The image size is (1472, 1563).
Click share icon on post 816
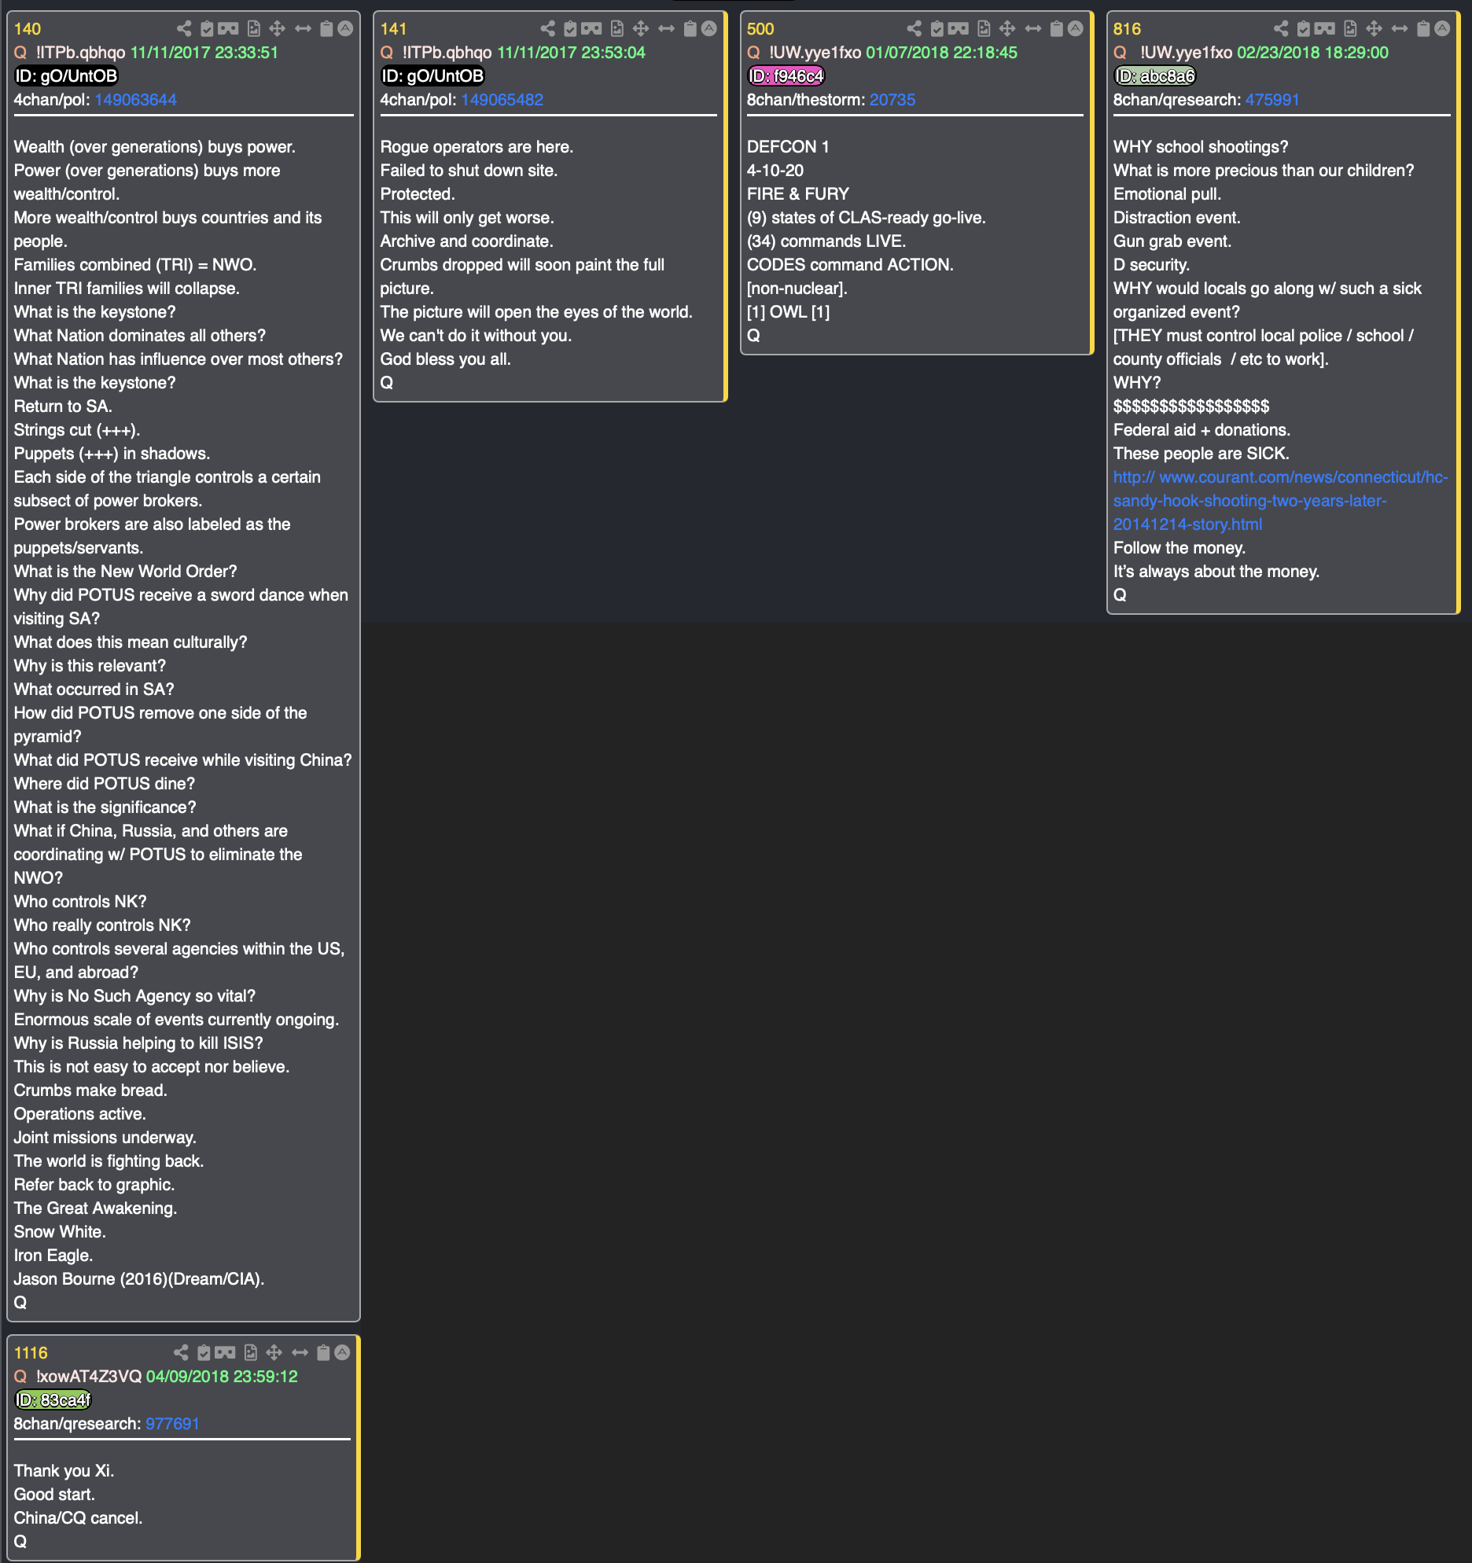click(1281, 29)
